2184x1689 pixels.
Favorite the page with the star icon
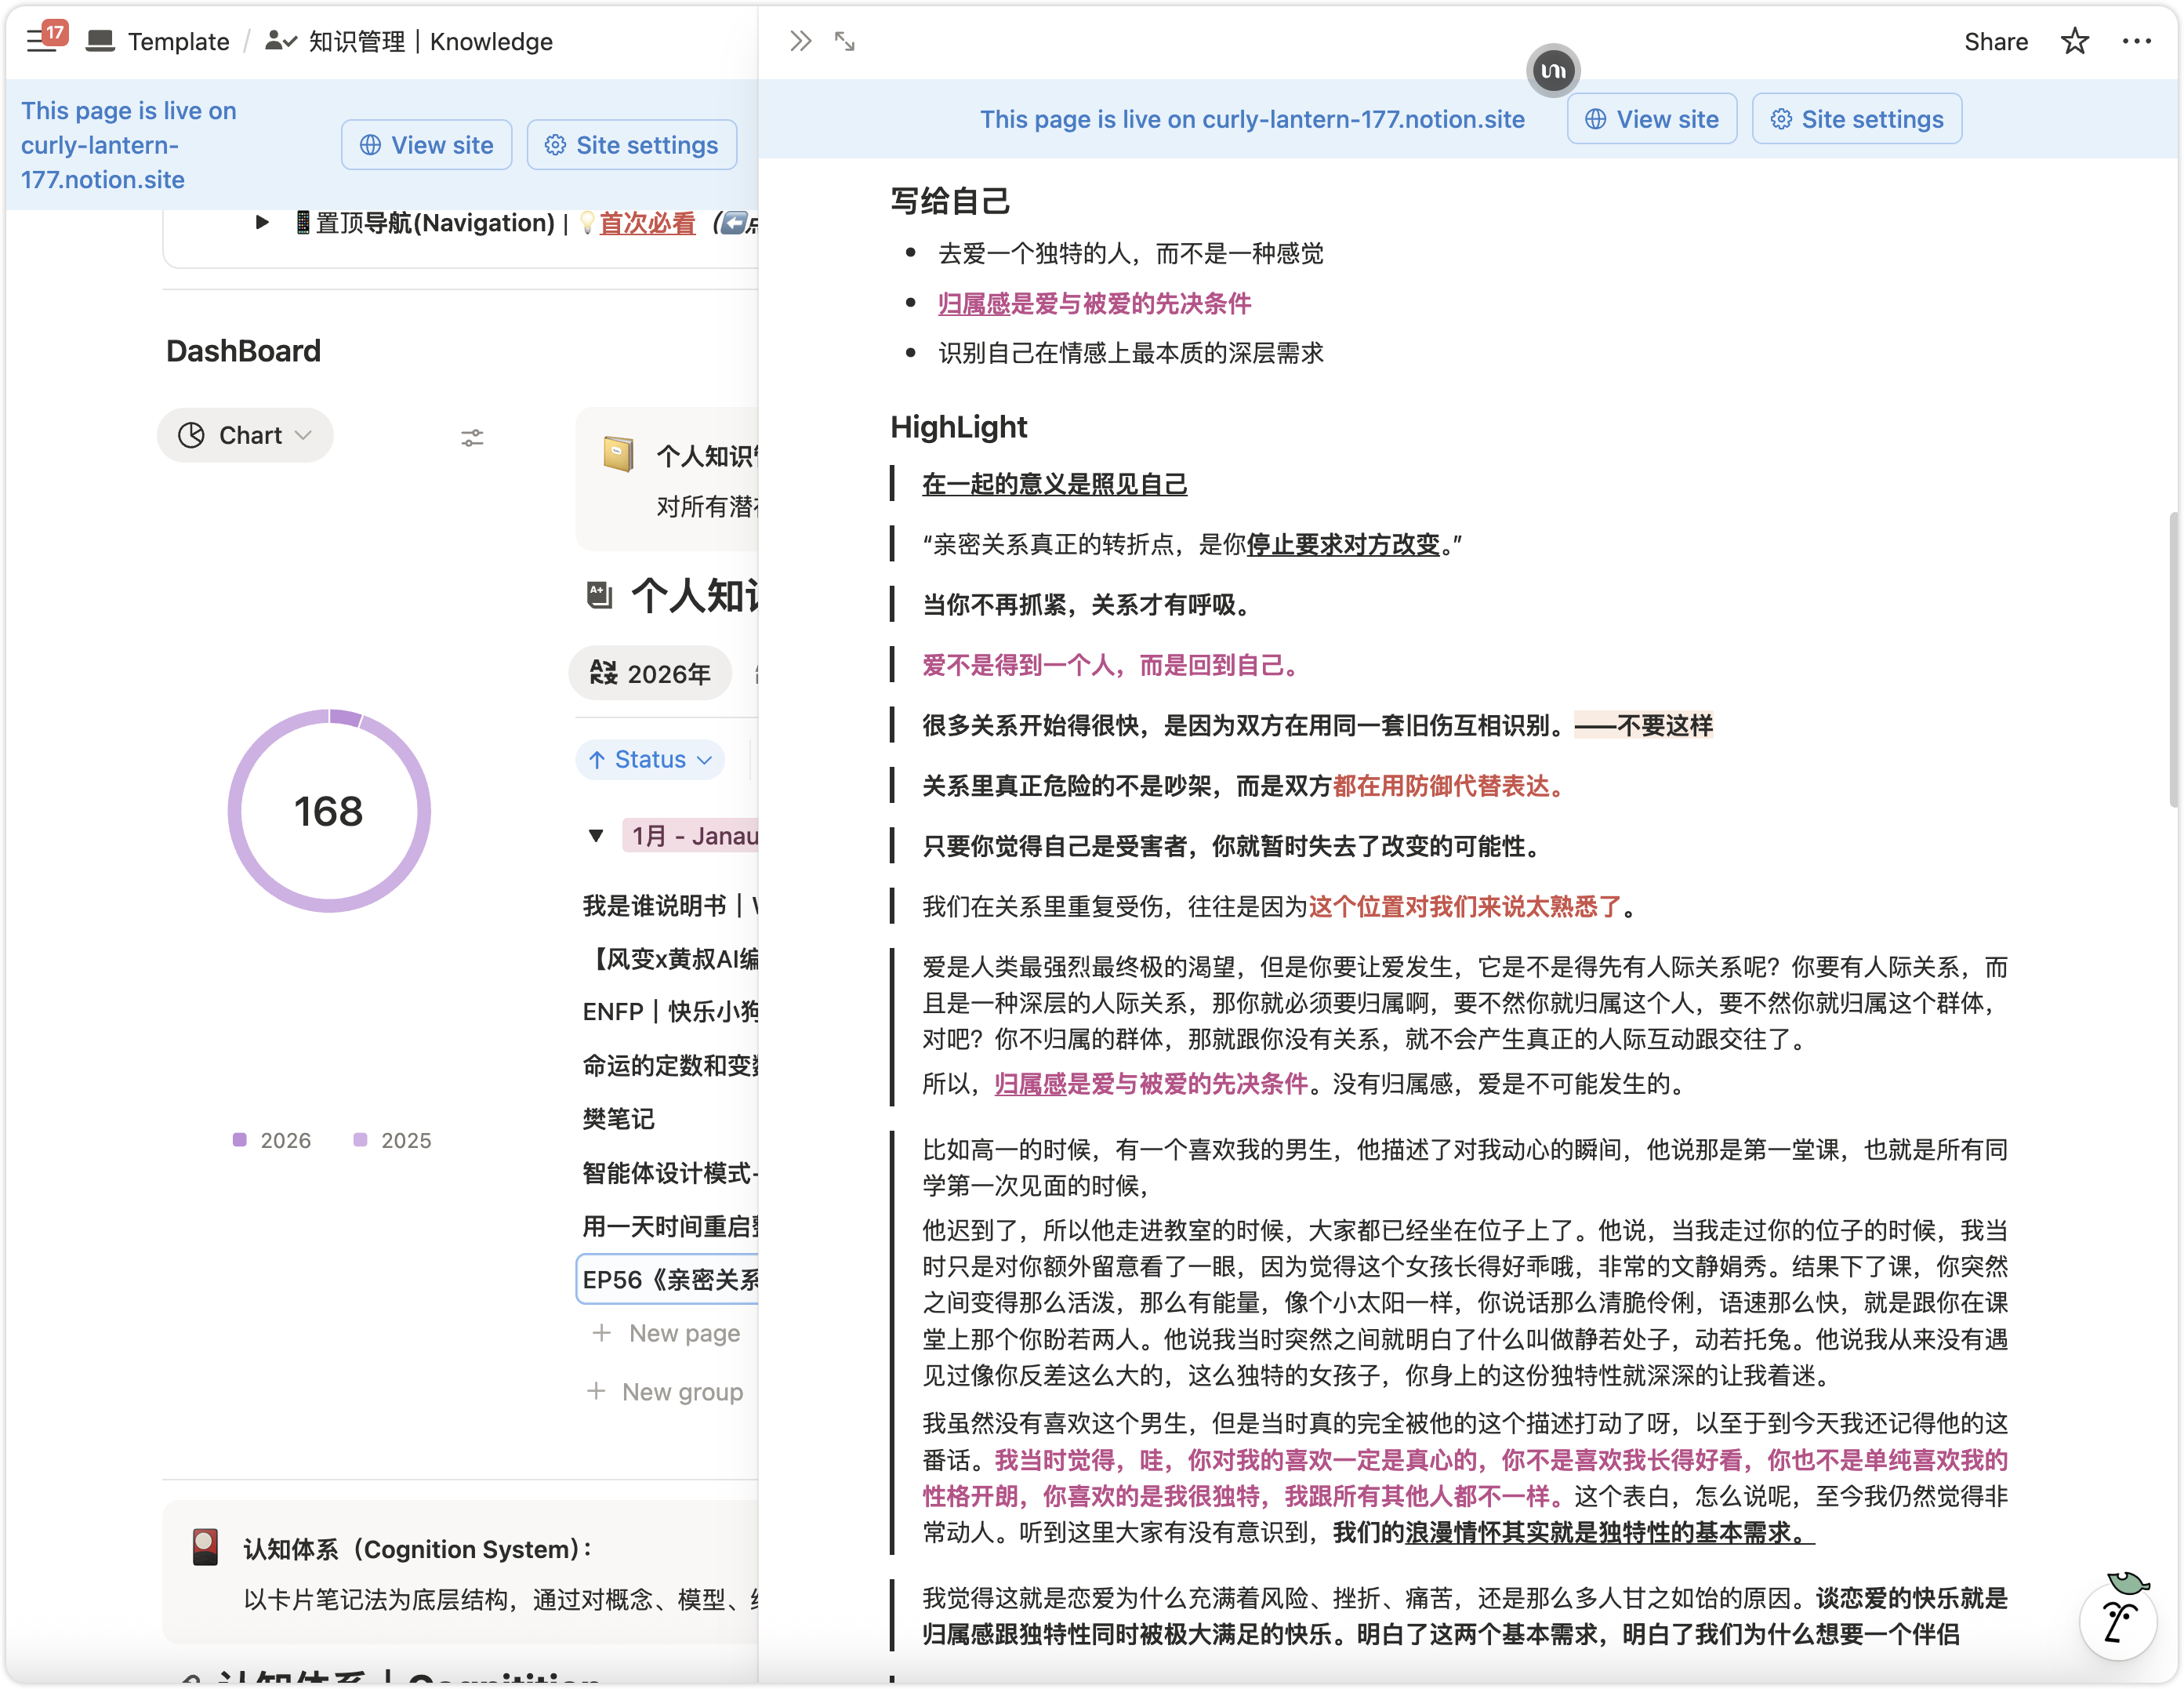tap(2074, 41)
